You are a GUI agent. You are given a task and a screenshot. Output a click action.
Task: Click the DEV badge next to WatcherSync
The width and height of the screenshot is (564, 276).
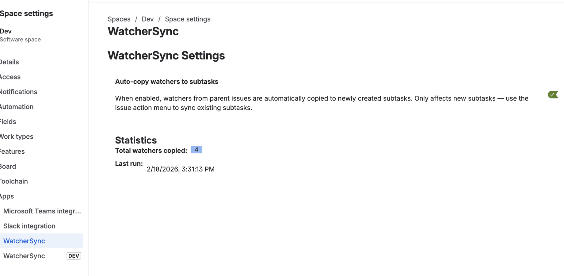point(74,256)
